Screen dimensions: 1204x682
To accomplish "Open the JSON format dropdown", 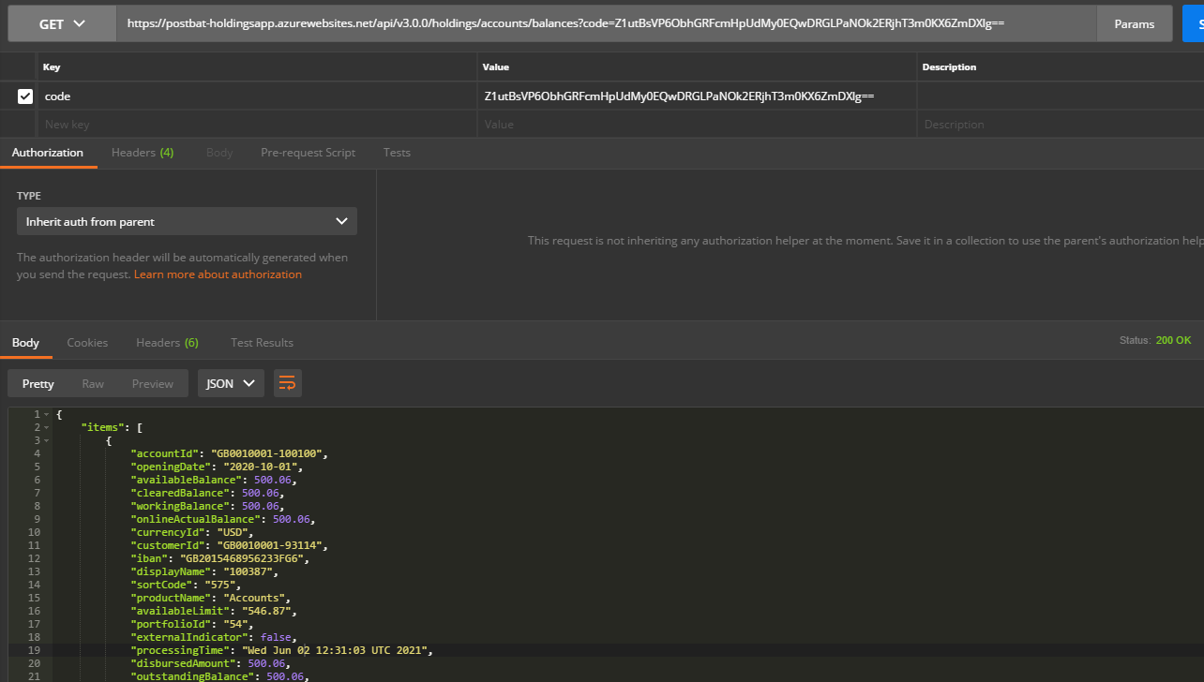I will click(x=231, y=383).
